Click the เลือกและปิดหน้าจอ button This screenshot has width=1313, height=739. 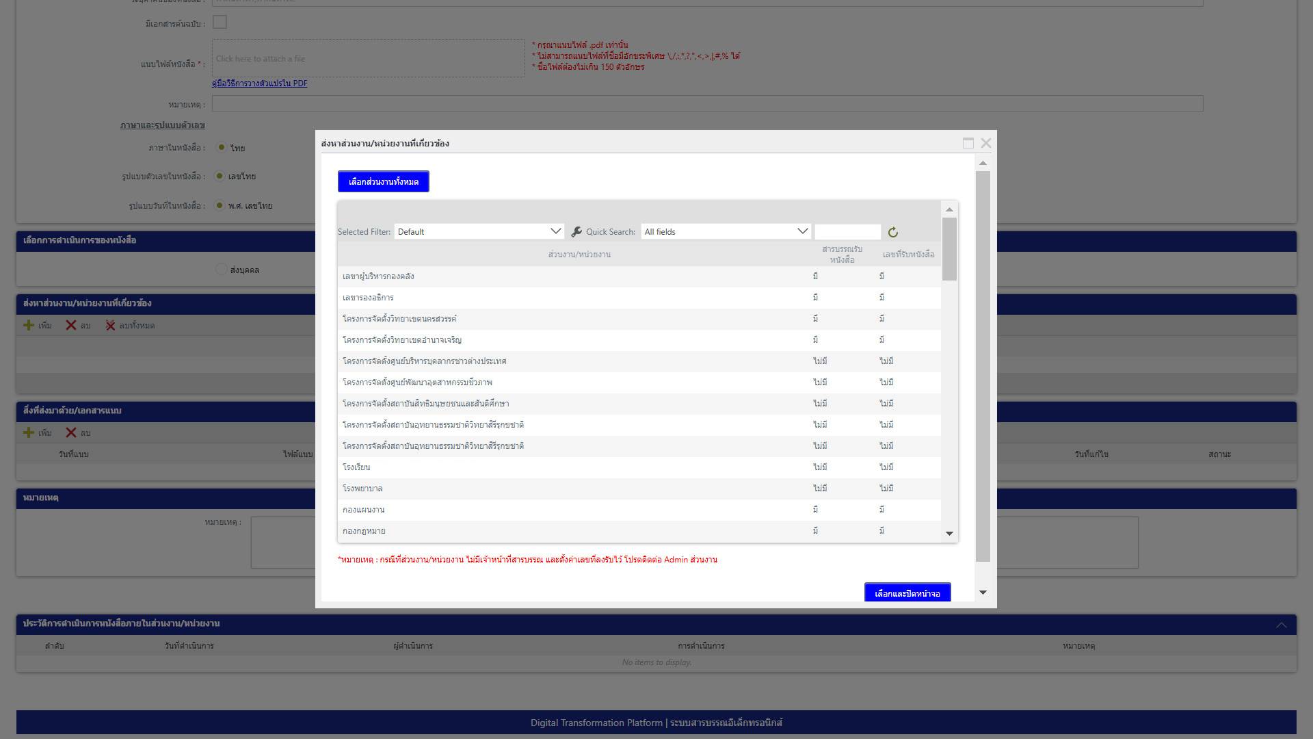[x=907, y=593]
